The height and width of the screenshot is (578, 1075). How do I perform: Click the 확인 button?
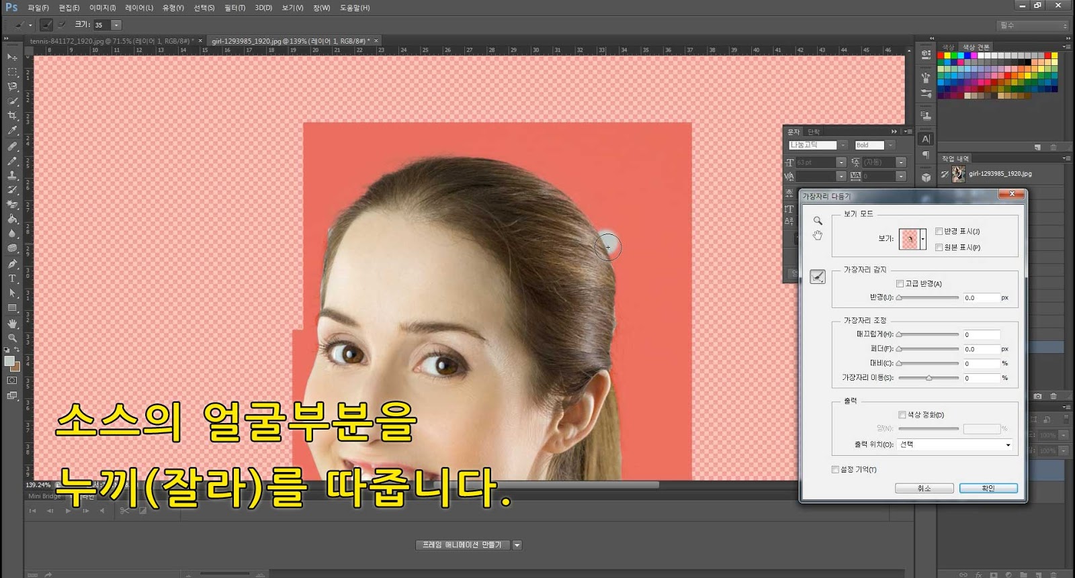tap(988, 488)
